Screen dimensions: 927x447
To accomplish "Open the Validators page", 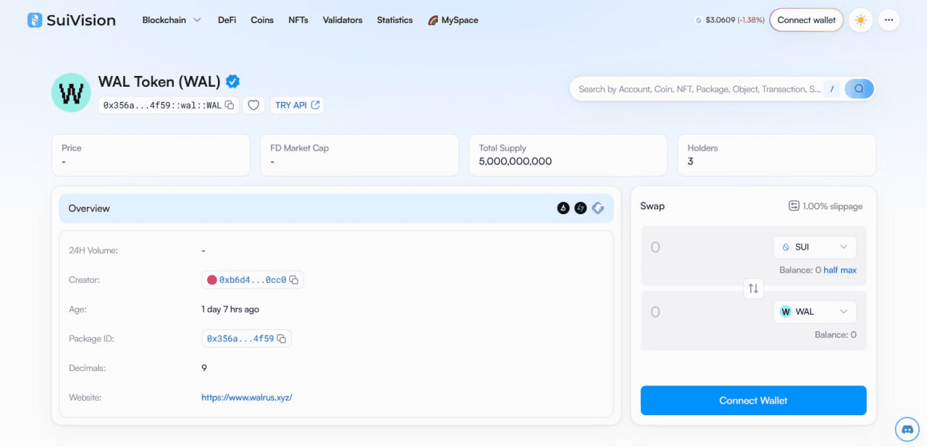I will (343, 20).
